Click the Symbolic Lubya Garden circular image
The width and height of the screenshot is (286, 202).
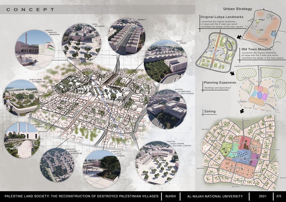point(102,169)
